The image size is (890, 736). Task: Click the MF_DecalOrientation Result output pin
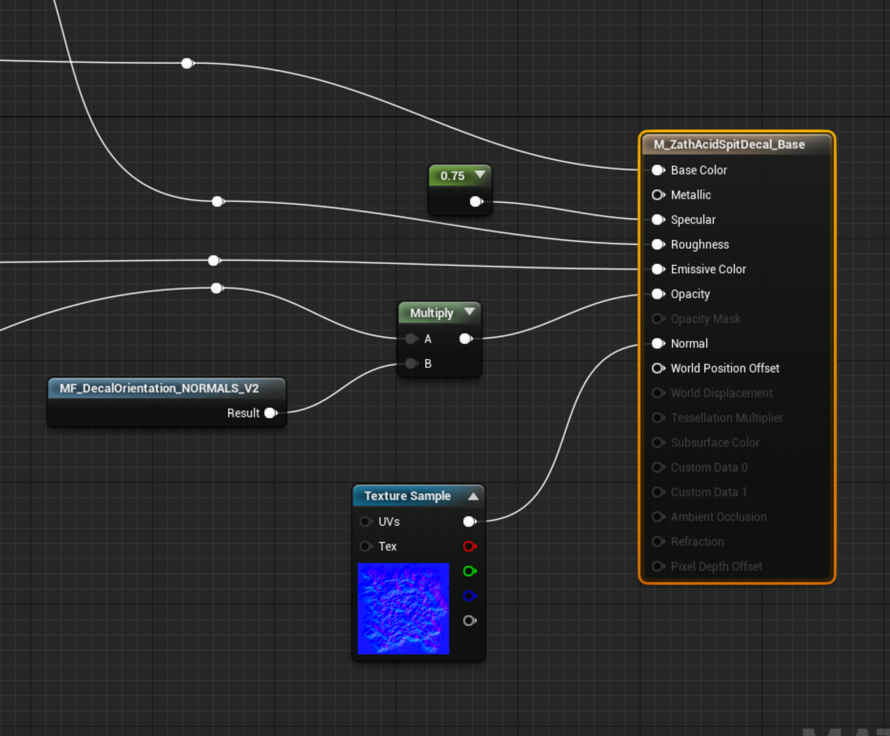(x=270, y=413)
